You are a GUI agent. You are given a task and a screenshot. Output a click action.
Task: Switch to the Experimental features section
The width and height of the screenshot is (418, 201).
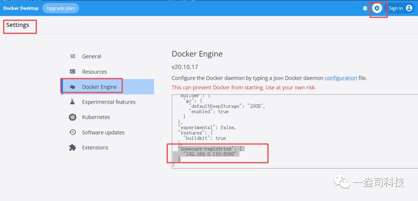(x=108, y=102)
